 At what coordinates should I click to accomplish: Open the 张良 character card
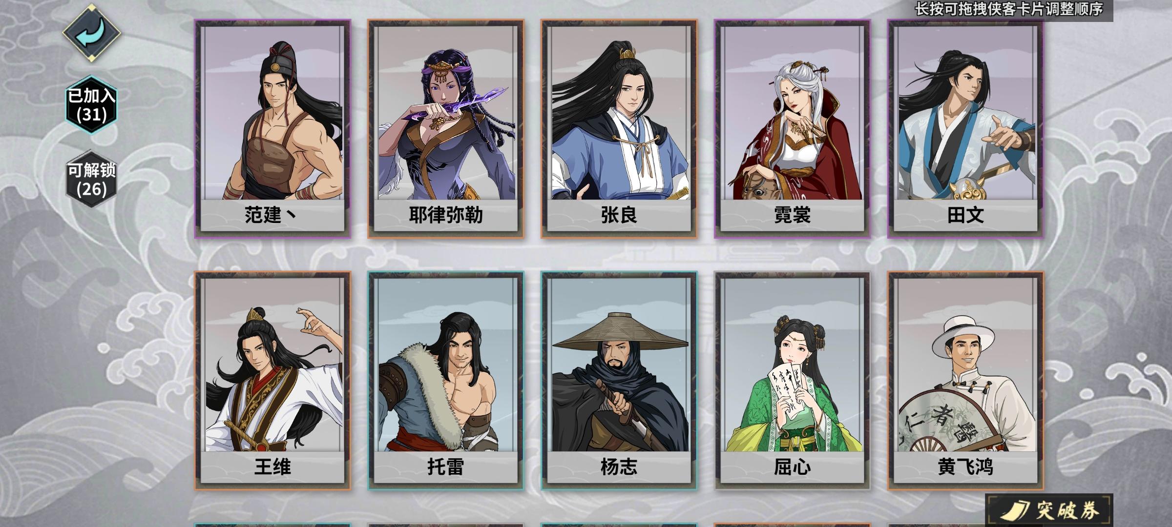(619, 129)
